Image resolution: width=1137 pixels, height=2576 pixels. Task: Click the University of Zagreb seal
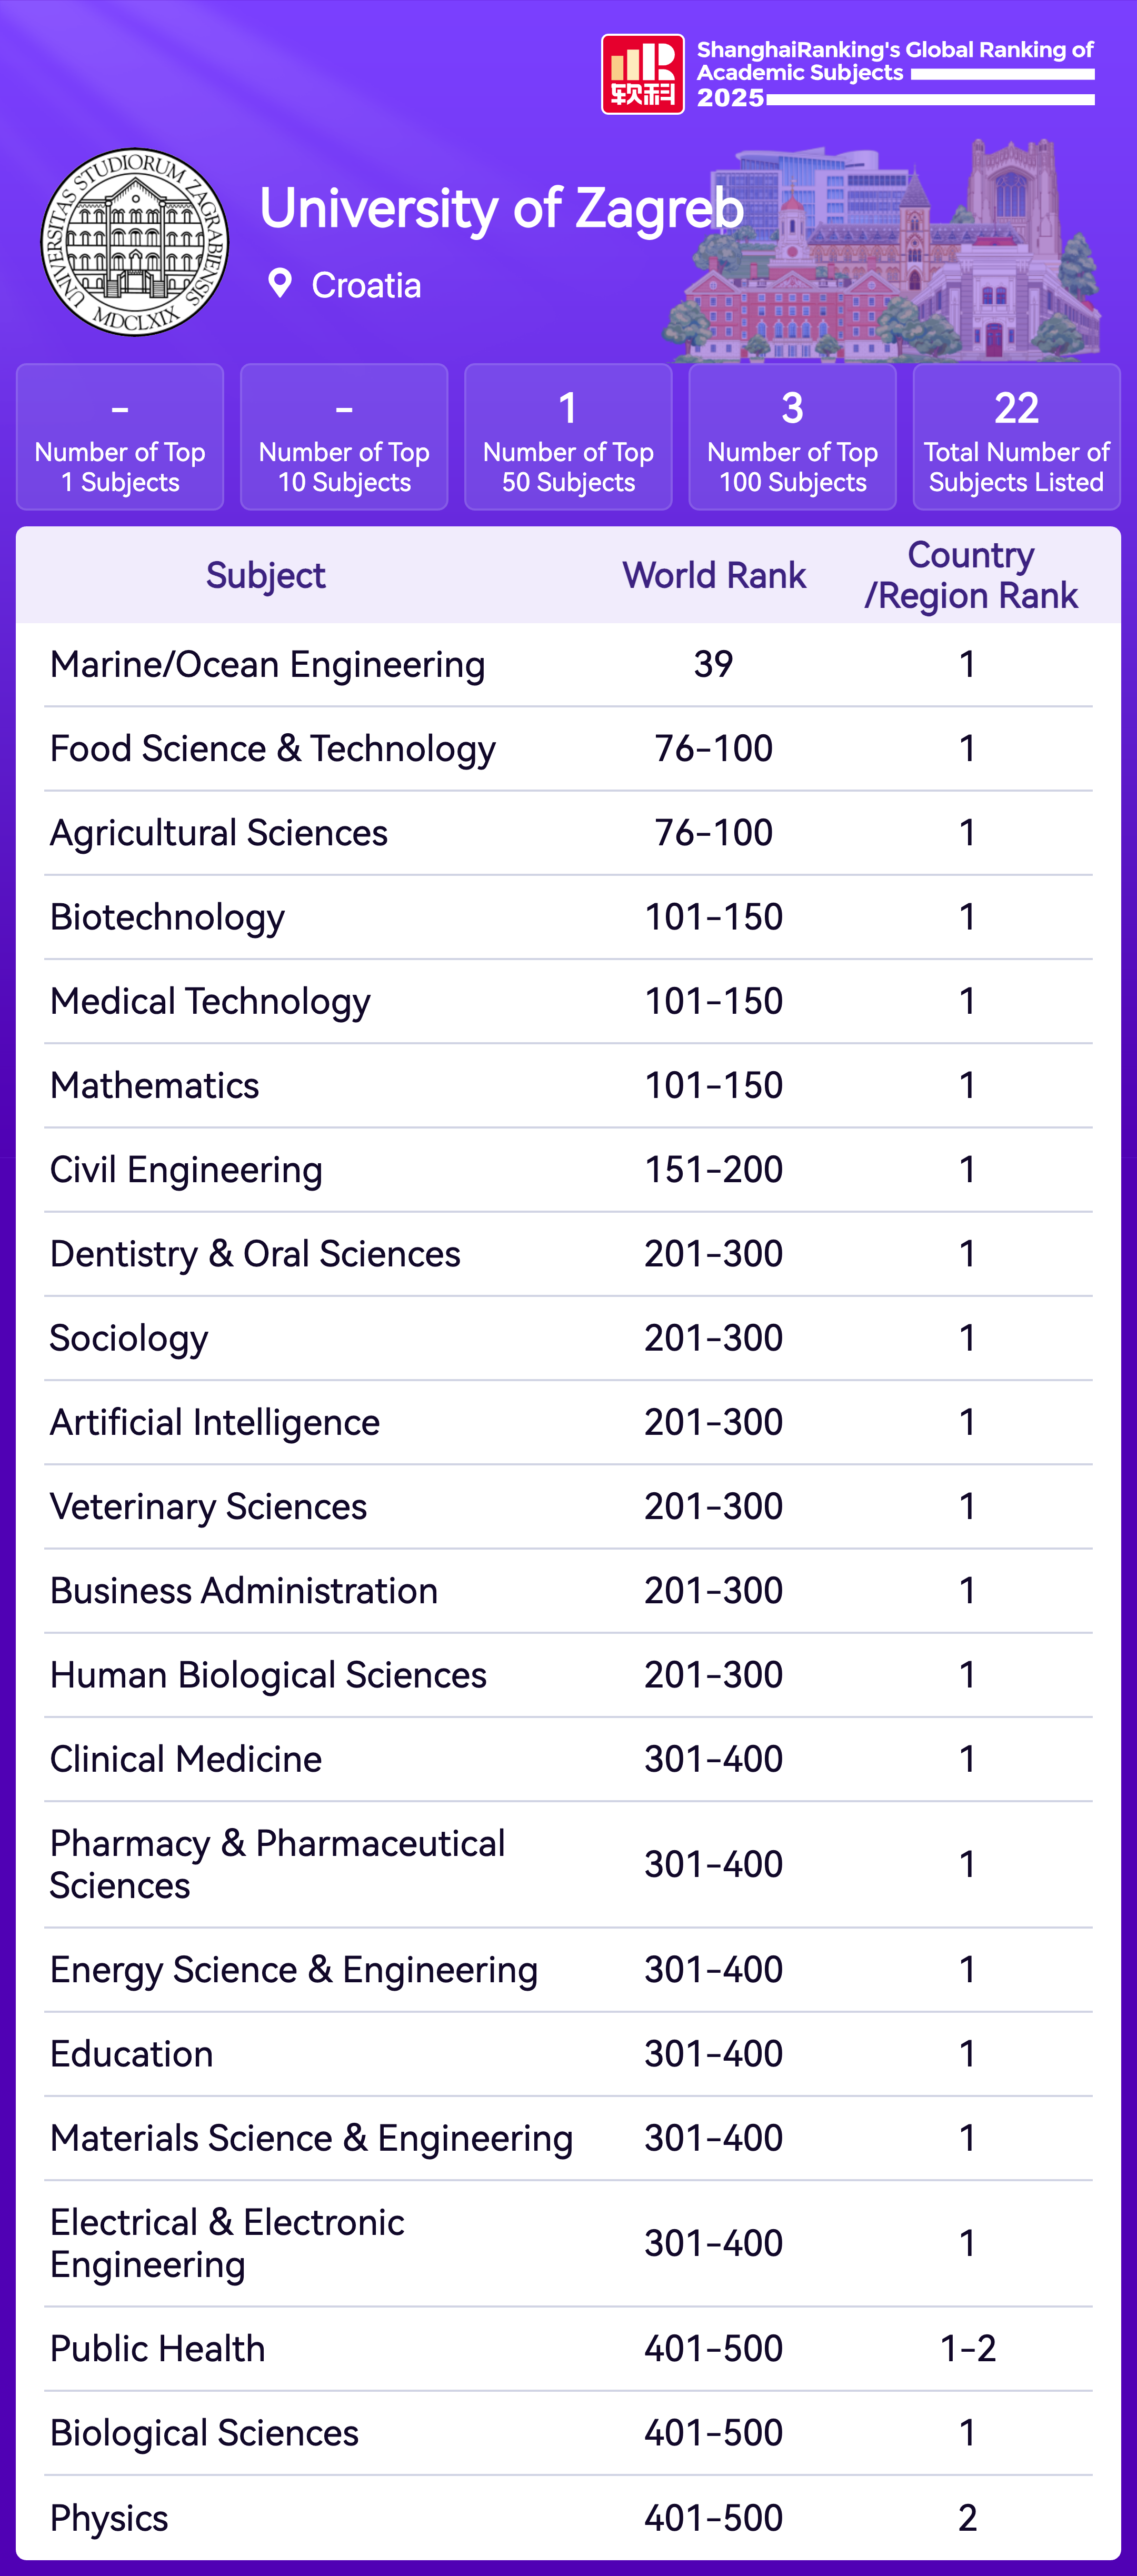coord(134,242)
